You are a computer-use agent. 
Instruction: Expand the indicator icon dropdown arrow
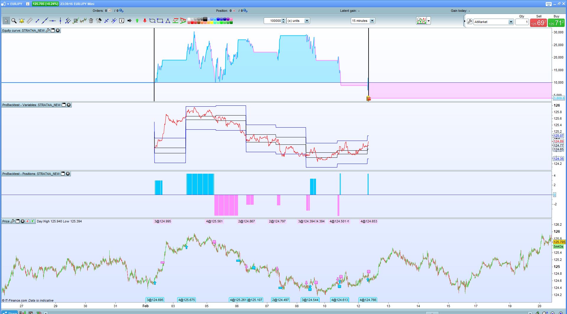[x=429, y=21]
